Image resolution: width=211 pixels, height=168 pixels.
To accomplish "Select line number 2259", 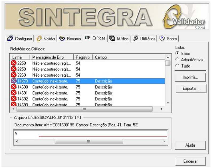I will (x=22, y=69).
